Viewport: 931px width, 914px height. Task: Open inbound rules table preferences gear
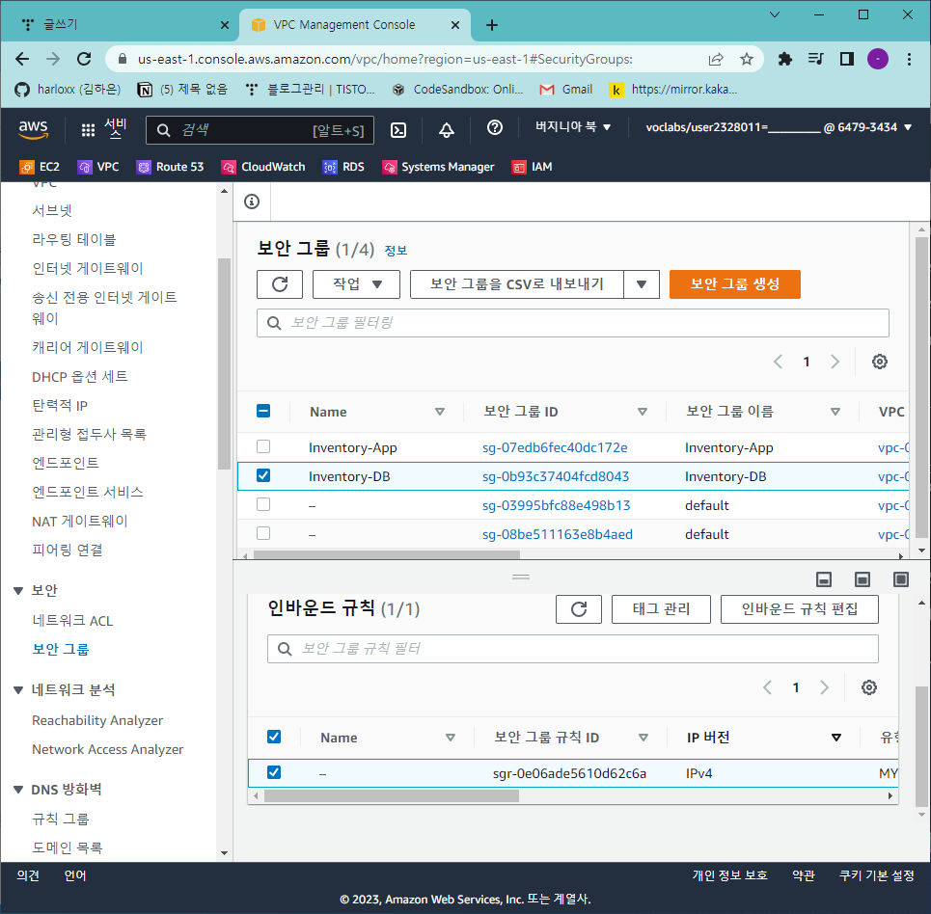click(x=868, y=687)
